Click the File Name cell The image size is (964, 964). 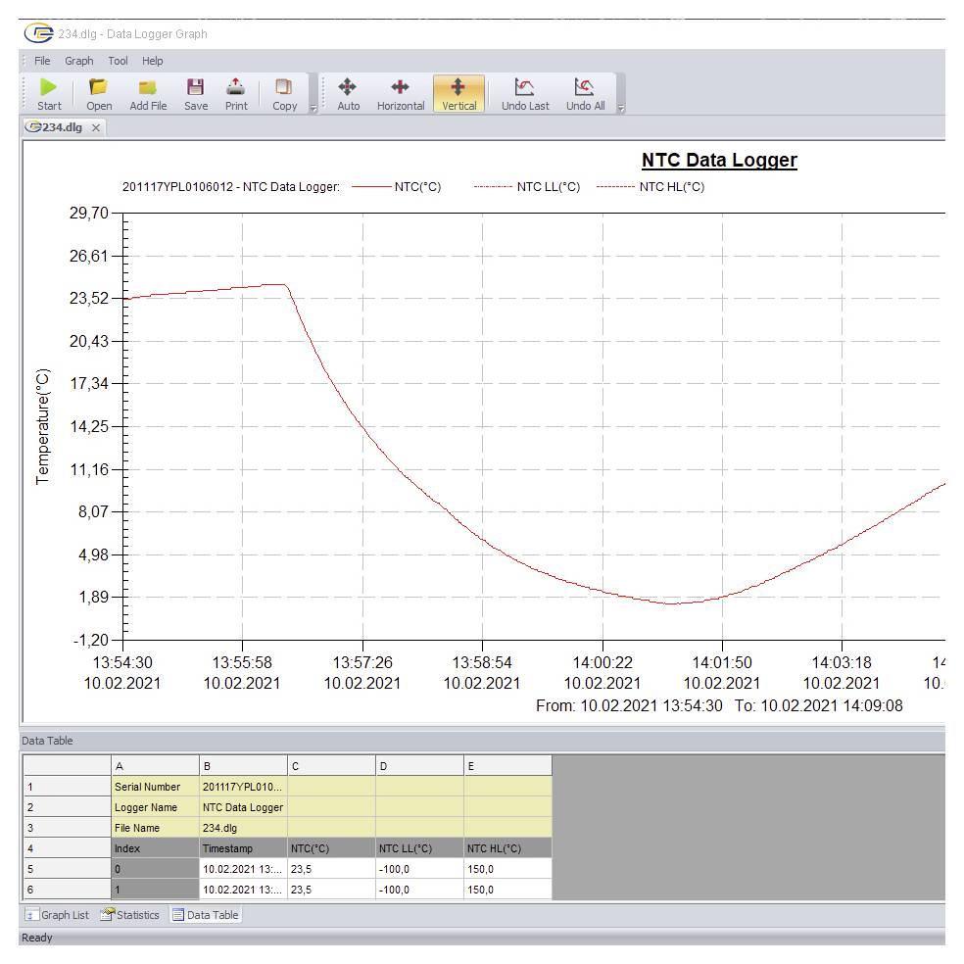pos(155,828)
